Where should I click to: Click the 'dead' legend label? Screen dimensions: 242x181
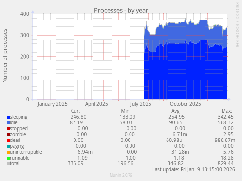[x=15, y=140]
